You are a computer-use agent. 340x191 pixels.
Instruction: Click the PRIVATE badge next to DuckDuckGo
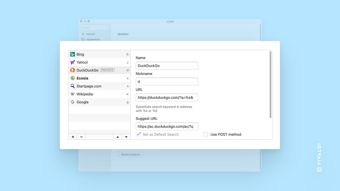pyautogui.click(x=107, y=70)
